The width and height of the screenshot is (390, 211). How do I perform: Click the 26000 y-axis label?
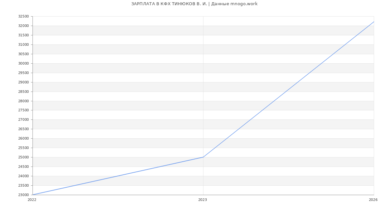click(x=23, y=139)
